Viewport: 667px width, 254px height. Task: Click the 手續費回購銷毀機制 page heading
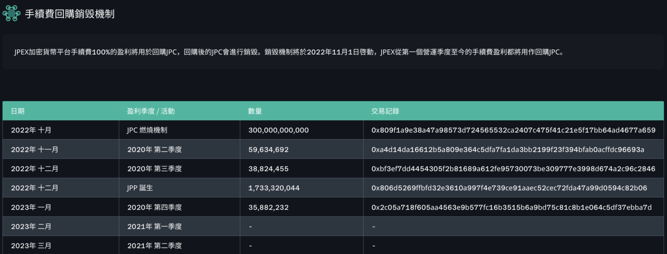[69, 14]
